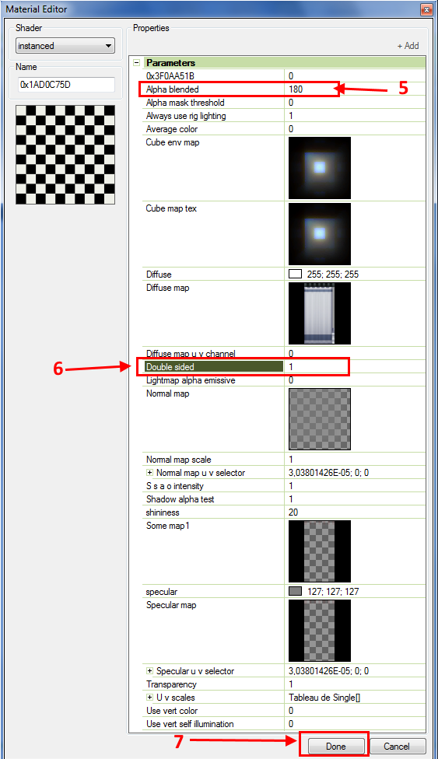
Task: Select the Cube env map thumbnail
Action: click(x=320, y=168)
